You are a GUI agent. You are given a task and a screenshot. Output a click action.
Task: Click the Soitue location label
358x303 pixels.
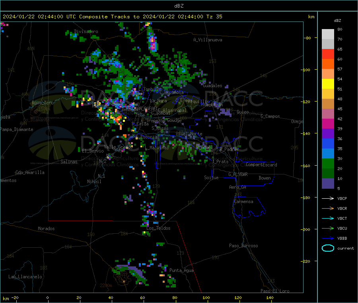coord(211,178)
